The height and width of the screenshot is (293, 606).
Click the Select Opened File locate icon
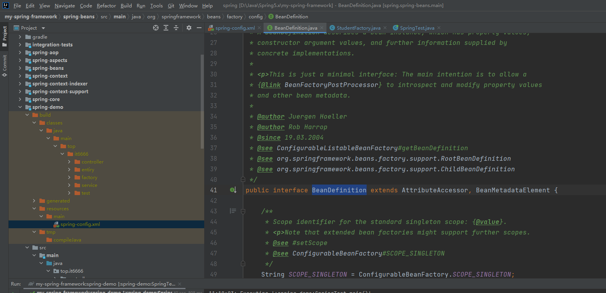pyautogui.click(x=156, y=28)
